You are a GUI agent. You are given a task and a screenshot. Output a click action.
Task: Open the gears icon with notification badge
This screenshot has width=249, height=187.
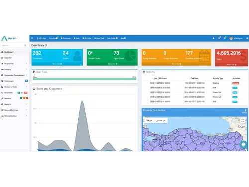click(219, 38)
